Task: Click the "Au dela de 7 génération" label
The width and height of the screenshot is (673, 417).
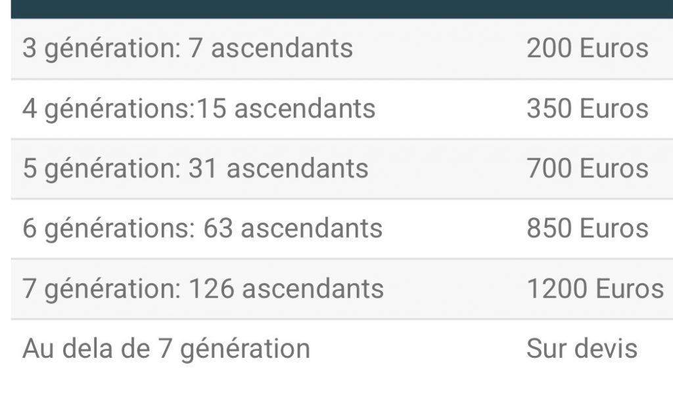Action: click(x=166, y=349)
